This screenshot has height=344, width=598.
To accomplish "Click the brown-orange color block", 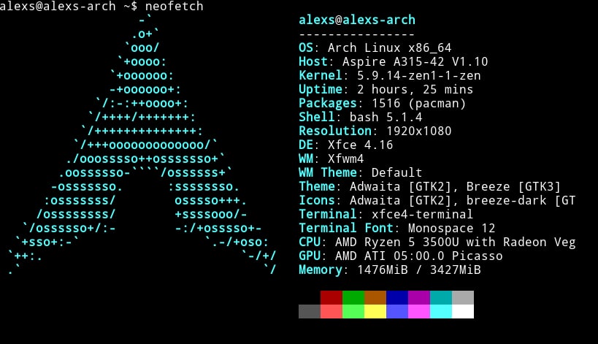I will (x=375, y=297).
